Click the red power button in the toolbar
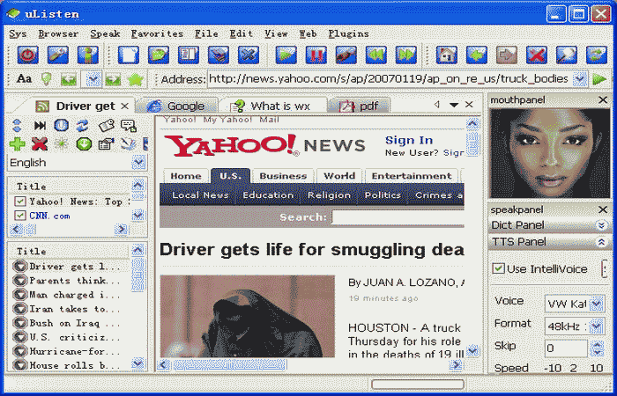The image size is (617, 396). pos(28,55)
